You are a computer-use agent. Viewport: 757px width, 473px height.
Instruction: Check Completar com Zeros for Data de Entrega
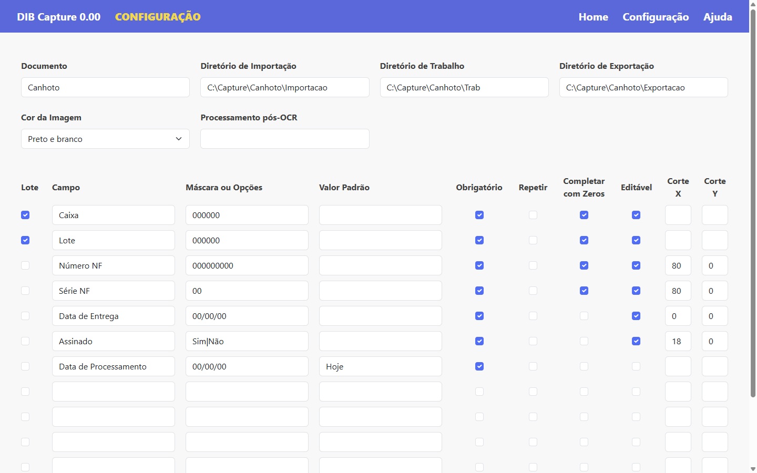coord(584,316)
